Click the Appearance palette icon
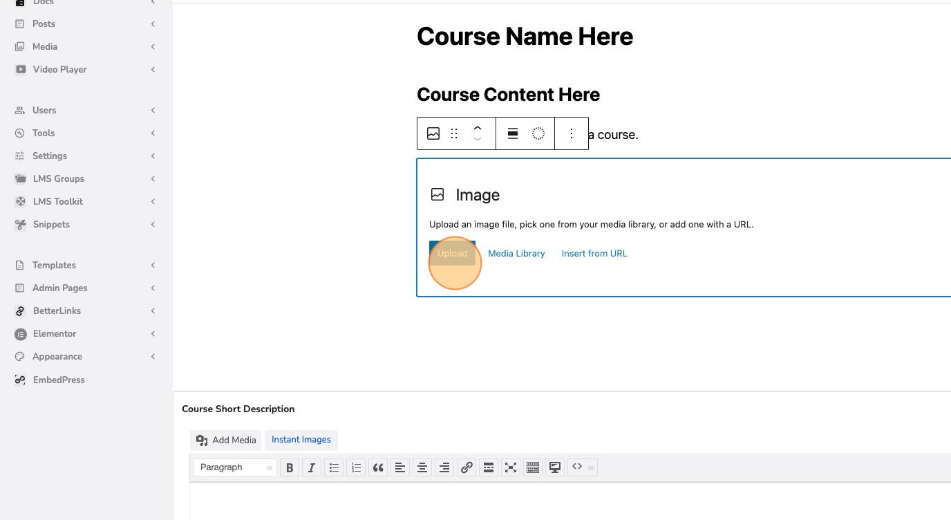This screenshot has width=951, height=520. [x=20, y=356]
